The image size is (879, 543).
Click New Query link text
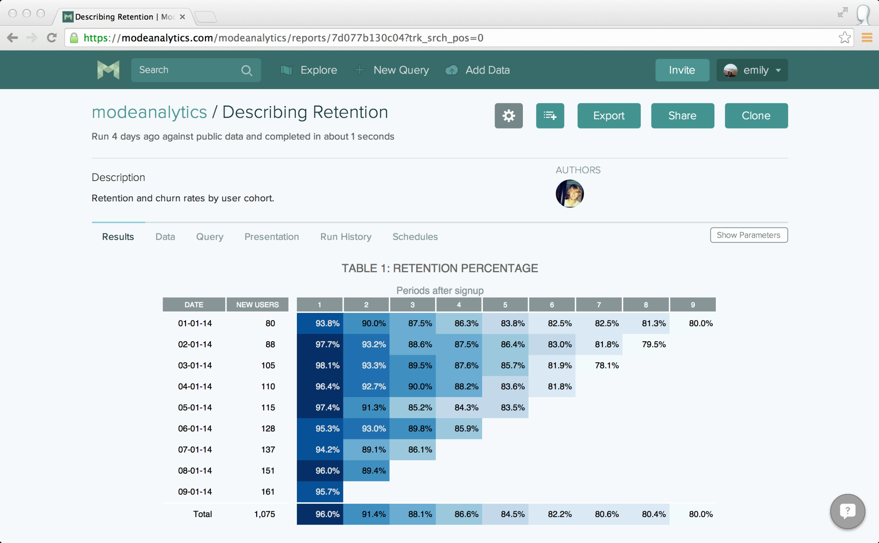pyautogui.click(x=401, y=71)
